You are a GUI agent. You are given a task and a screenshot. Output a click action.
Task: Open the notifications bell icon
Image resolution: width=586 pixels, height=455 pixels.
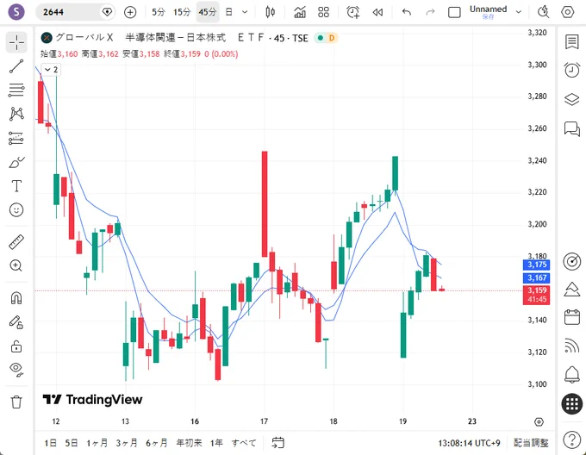(x=572, y=374)
